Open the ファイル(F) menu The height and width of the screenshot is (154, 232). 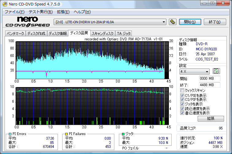14,12
